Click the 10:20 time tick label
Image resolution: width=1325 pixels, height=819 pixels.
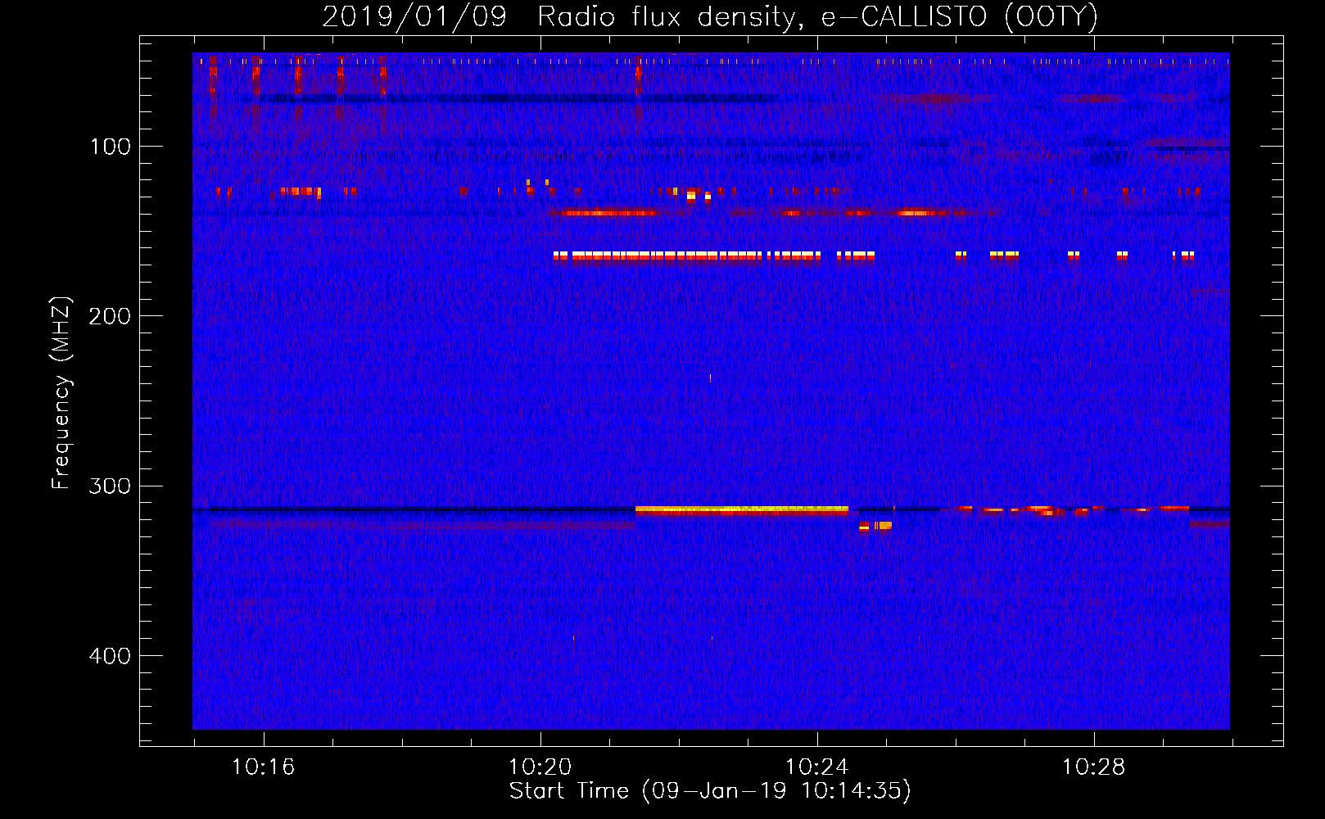tap(540, 767)
